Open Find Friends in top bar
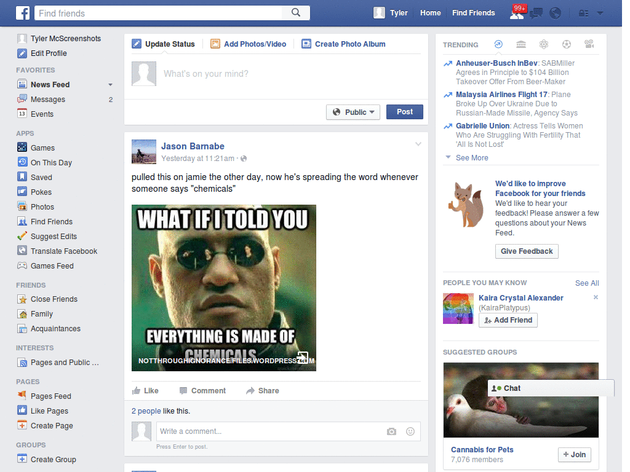The width and height of the screenshot is (630, 472). pos(473,13)
